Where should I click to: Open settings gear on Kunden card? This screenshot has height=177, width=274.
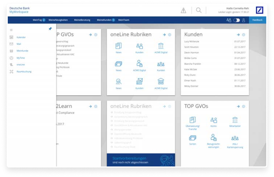click(244, 35)
